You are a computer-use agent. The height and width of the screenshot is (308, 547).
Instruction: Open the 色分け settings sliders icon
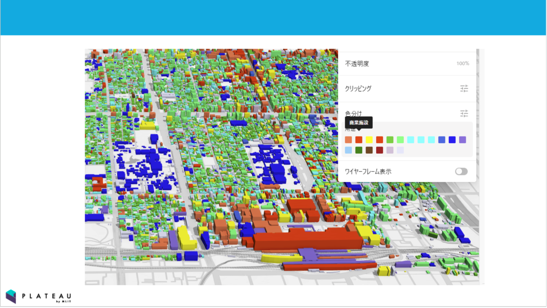click(464, 113)
